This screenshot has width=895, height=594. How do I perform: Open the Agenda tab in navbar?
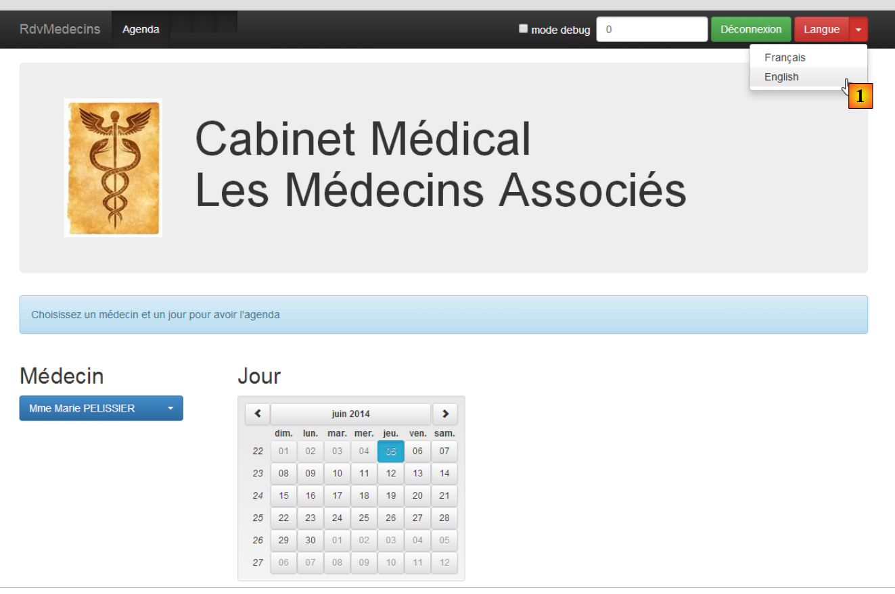tap(141, 30)
